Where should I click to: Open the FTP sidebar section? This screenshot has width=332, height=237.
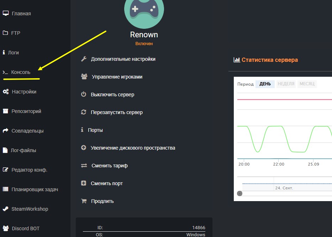(16, 33)
